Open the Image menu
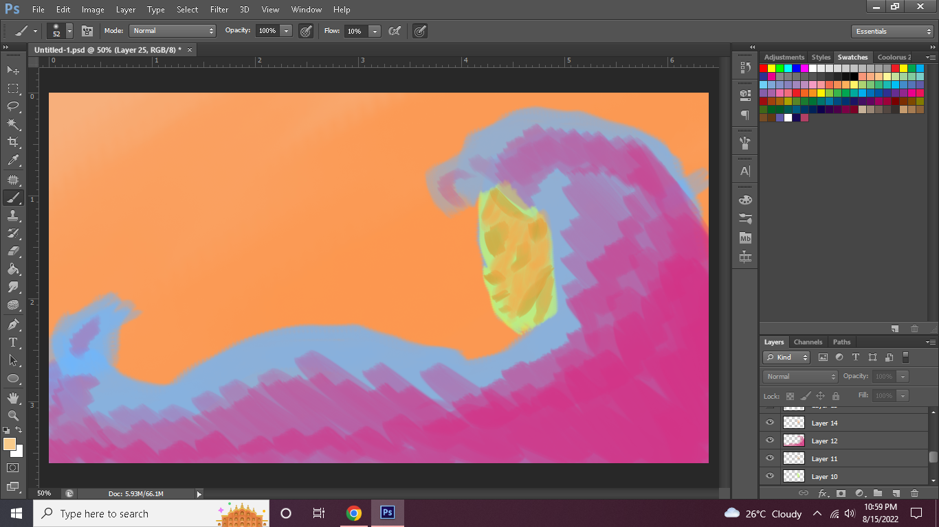 tap(93, 10)
